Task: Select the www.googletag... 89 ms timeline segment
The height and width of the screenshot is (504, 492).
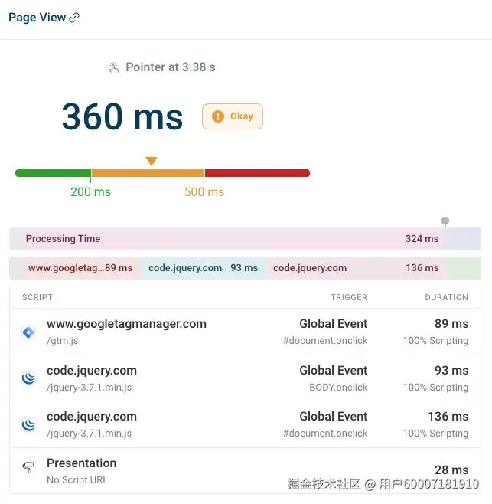Action: [x=80, y=268]
